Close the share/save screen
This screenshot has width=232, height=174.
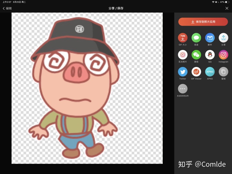point(227,8)
